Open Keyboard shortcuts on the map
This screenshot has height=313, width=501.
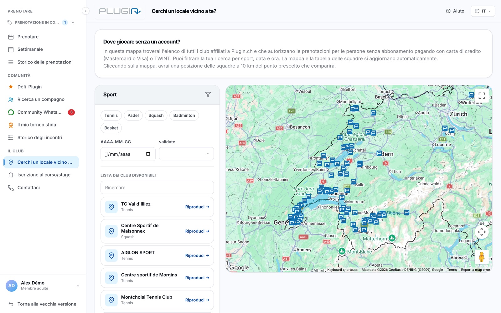342,270
